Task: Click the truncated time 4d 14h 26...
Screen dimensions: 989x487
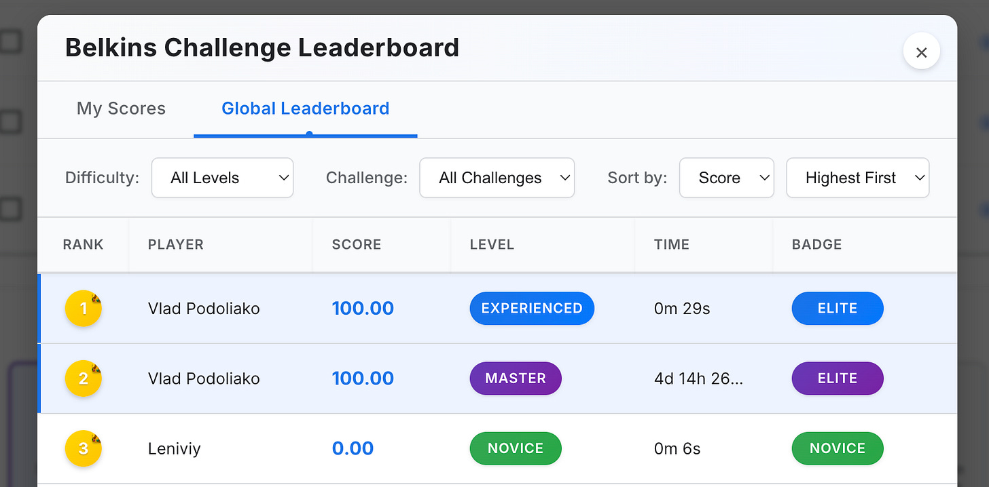Action: point(699,378)
